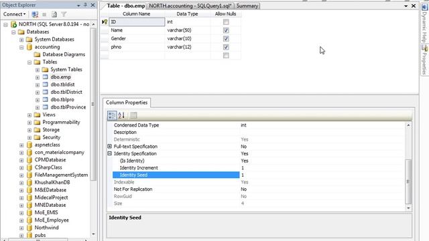Screen dimensions: 429x241
Task: Select the pubs database
Action: pyautogui.click(x=40, y=235)
